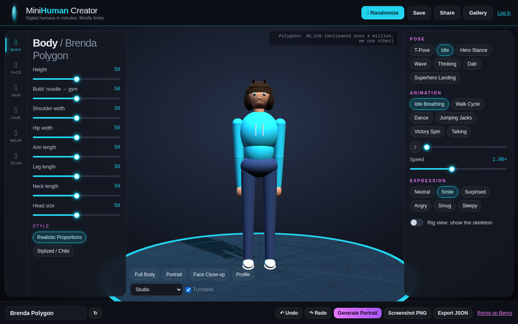The image size is (518, 324).
Task: Uncheck the Turntable checkbox
Action: click(x=188, y=290)
